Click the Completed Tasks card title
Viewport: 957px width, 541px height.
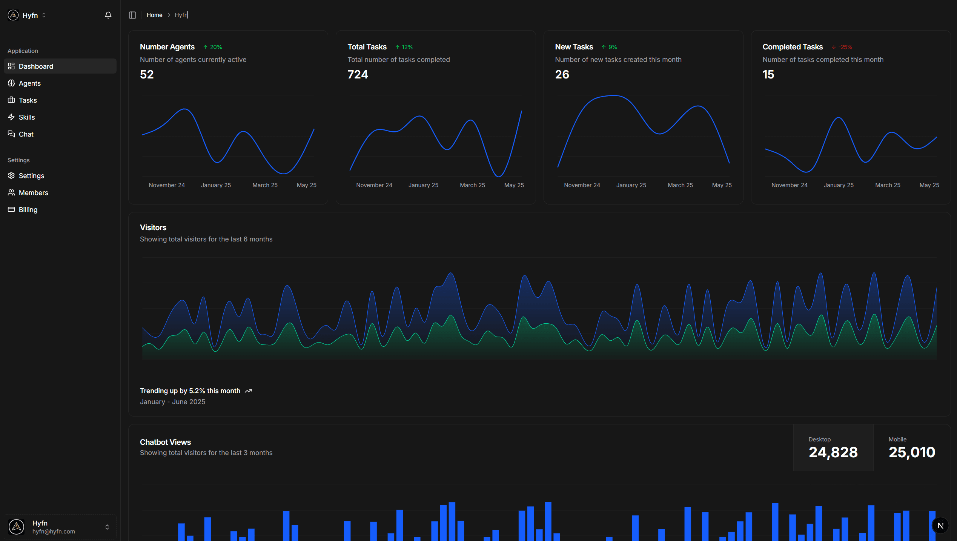tap(793, 47)
